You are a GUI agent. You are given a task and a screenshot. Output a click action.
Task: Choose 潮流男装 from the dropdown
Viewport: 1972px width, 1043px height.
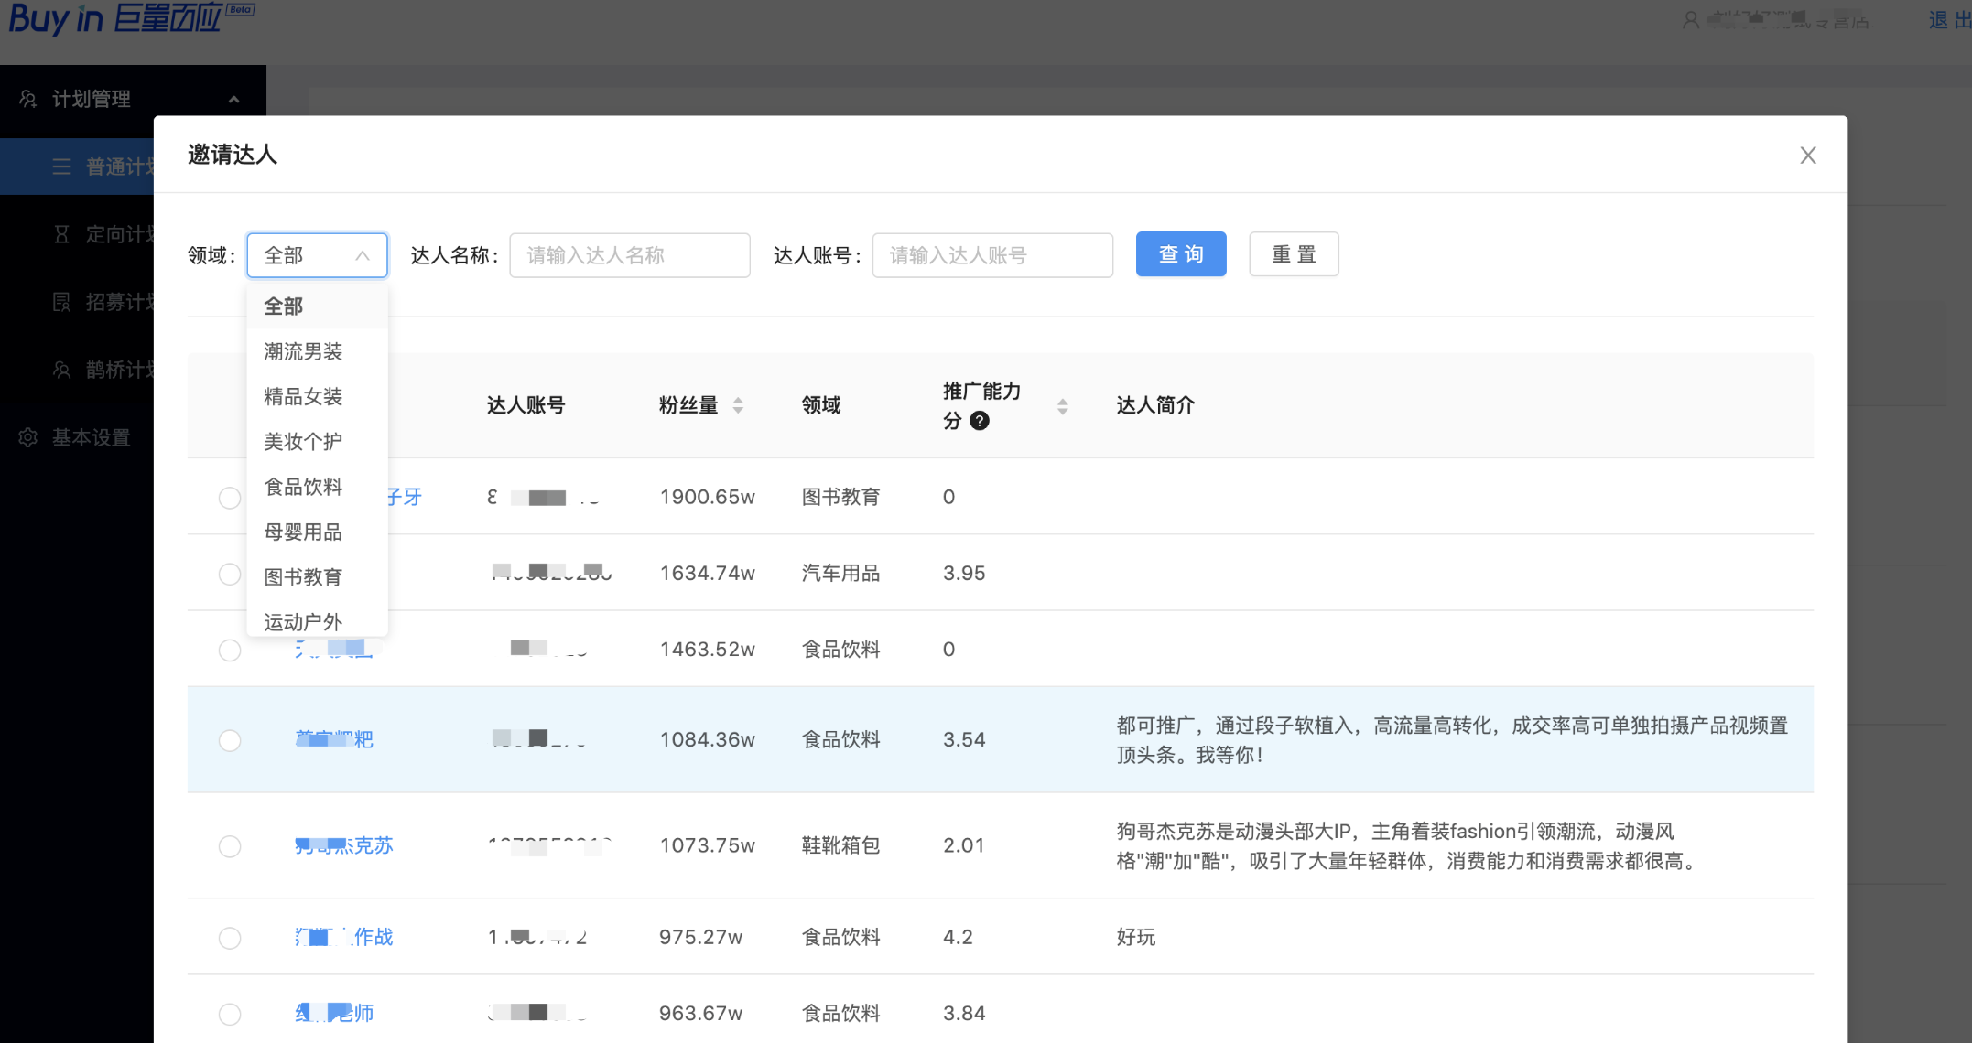[x=317, y=351]
